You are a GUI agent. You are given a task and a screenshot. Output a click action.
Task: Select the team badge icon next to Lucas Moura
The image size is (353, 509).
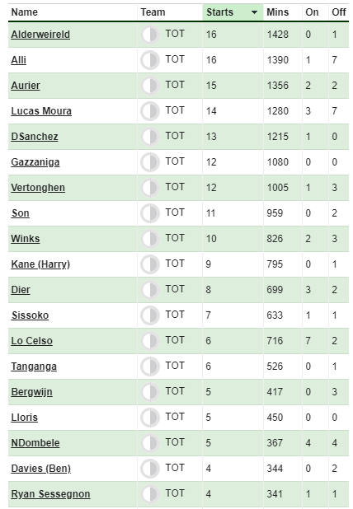tap(150, 111)
